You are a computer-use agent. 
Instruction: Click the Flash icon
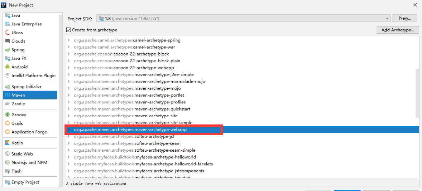[x=7, y=171]
